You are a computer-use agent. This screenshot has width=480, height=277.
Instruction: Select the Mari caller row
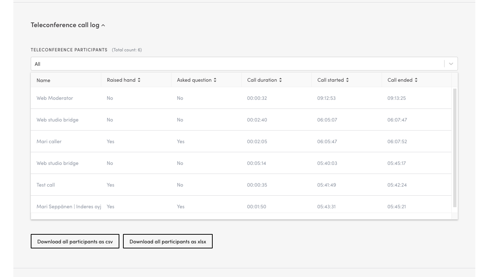tap(49, 141)
